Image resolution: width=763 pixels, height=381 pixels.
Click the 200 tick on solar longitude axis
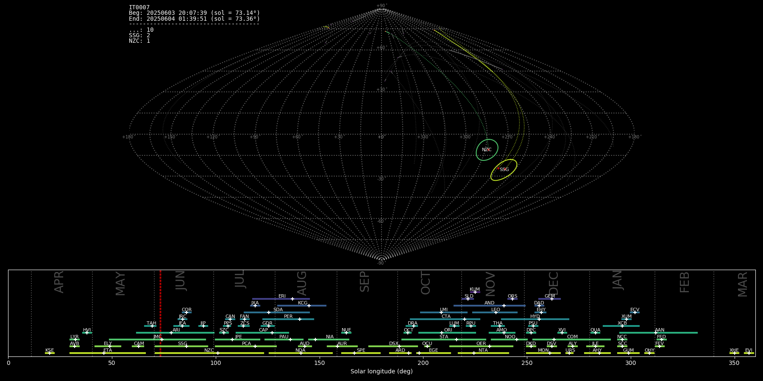pos(423,363)
